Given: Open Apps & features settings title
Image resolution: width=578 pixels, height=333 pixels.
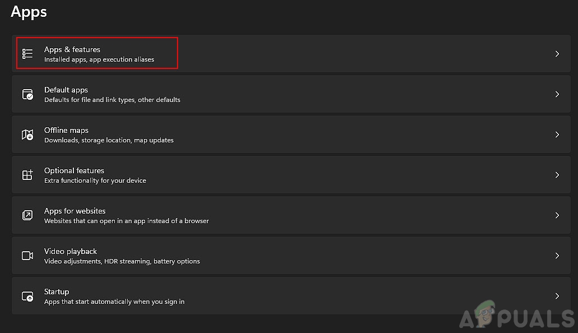Looking at the screenshot, I should [x=72, y=49].
